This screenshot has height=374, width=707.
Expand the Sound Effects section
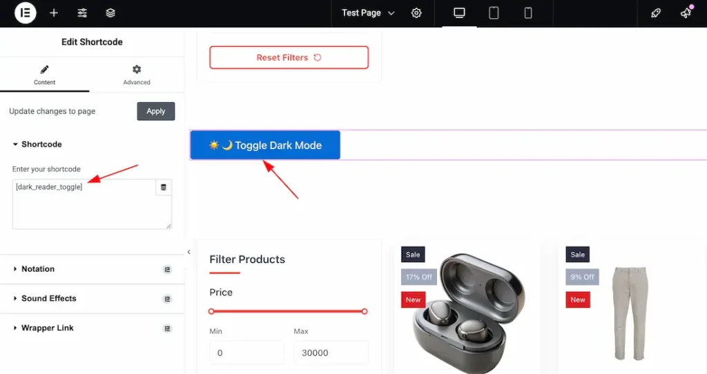pos(48,299)
